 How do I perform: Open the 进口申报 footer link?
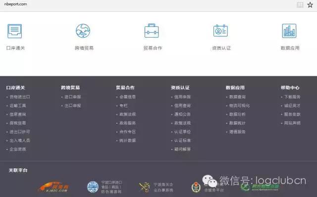[73, 97]
